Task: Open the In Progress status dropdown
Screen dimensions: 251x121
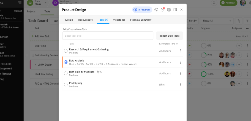Action: (x=142, y=10)
